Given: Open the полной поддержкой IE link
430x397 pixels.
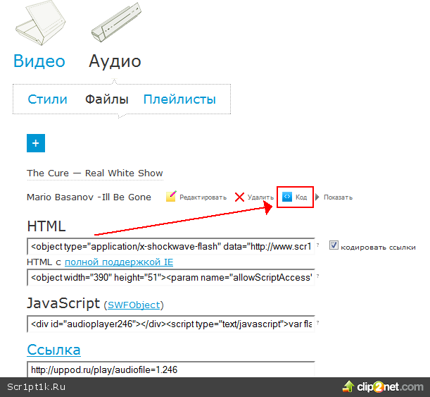Looking at the screenshot, I should [x=119, y=262].
